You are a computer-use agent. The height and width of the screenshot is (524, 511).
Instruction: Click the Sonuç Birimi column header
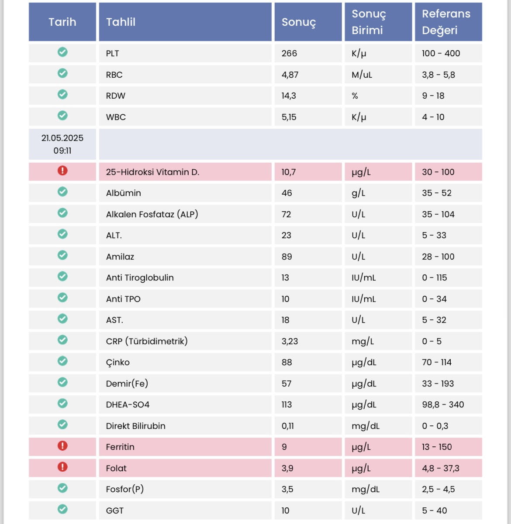(378, 22)
